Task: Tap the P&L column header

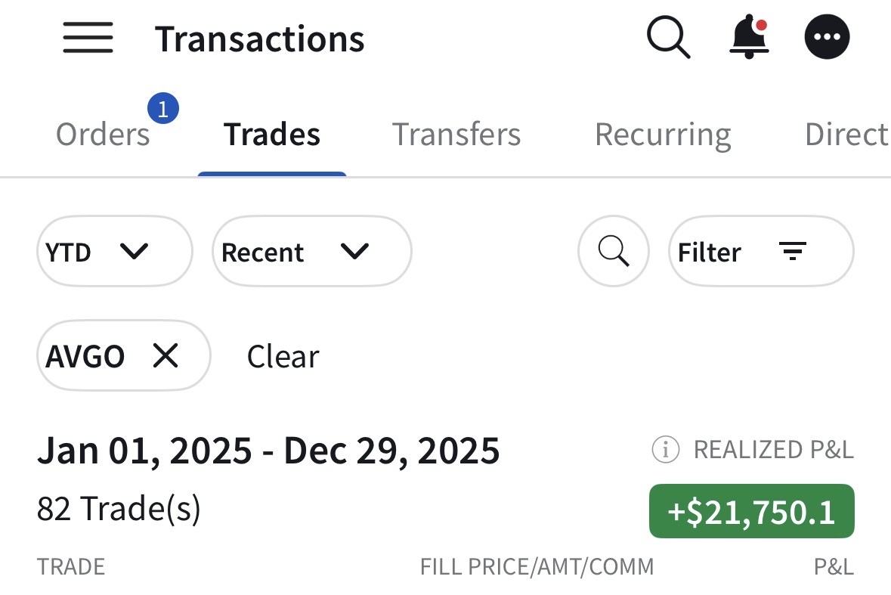Action: pos(834,566)
